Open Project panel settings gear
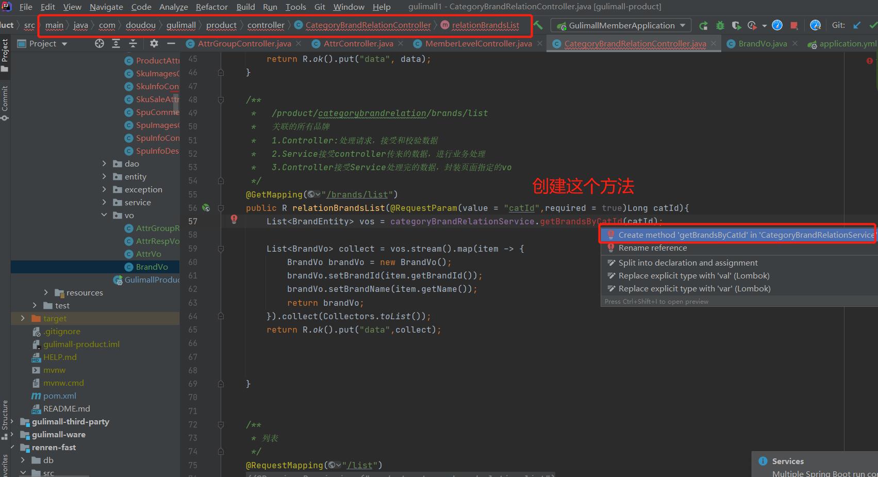Image resolution: width=878 pixels, height=477 pixels. click(154, 44)
